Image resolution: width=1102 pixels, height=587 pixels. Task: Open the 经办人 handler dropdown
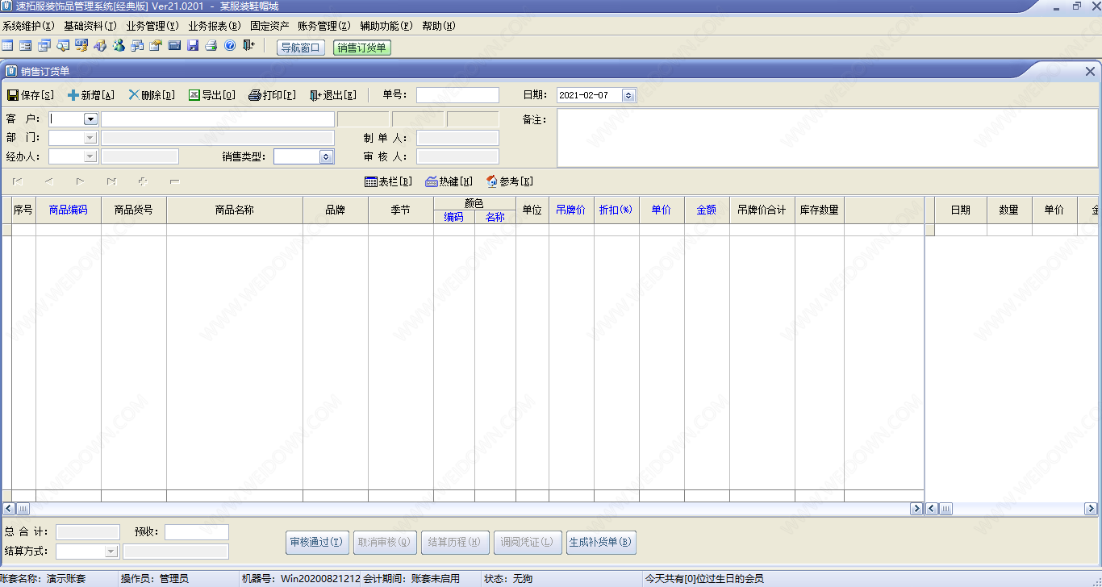click(90, 156)
